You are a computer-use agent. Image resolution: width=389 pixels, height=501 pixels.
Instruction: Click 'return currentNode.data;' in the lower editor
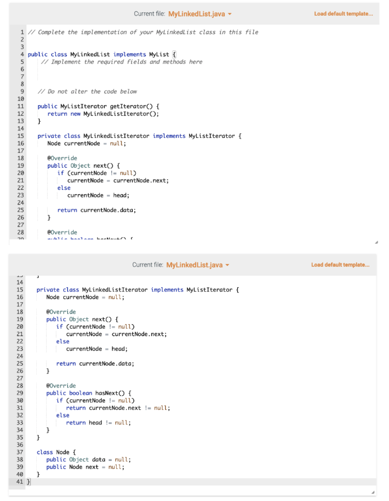pyautogui.click(x=96, y=364)
